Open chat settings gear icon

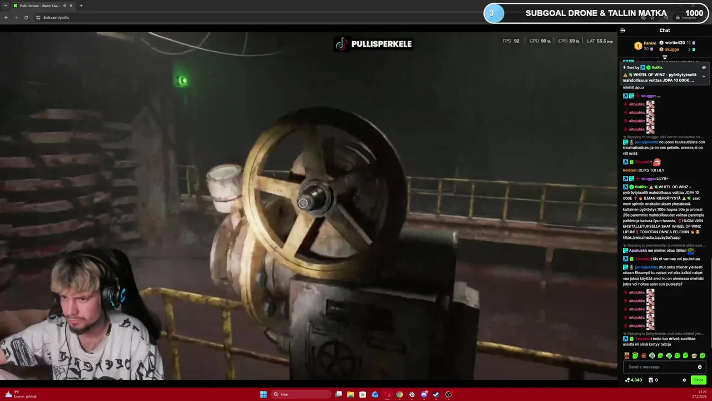pos(684,380)
